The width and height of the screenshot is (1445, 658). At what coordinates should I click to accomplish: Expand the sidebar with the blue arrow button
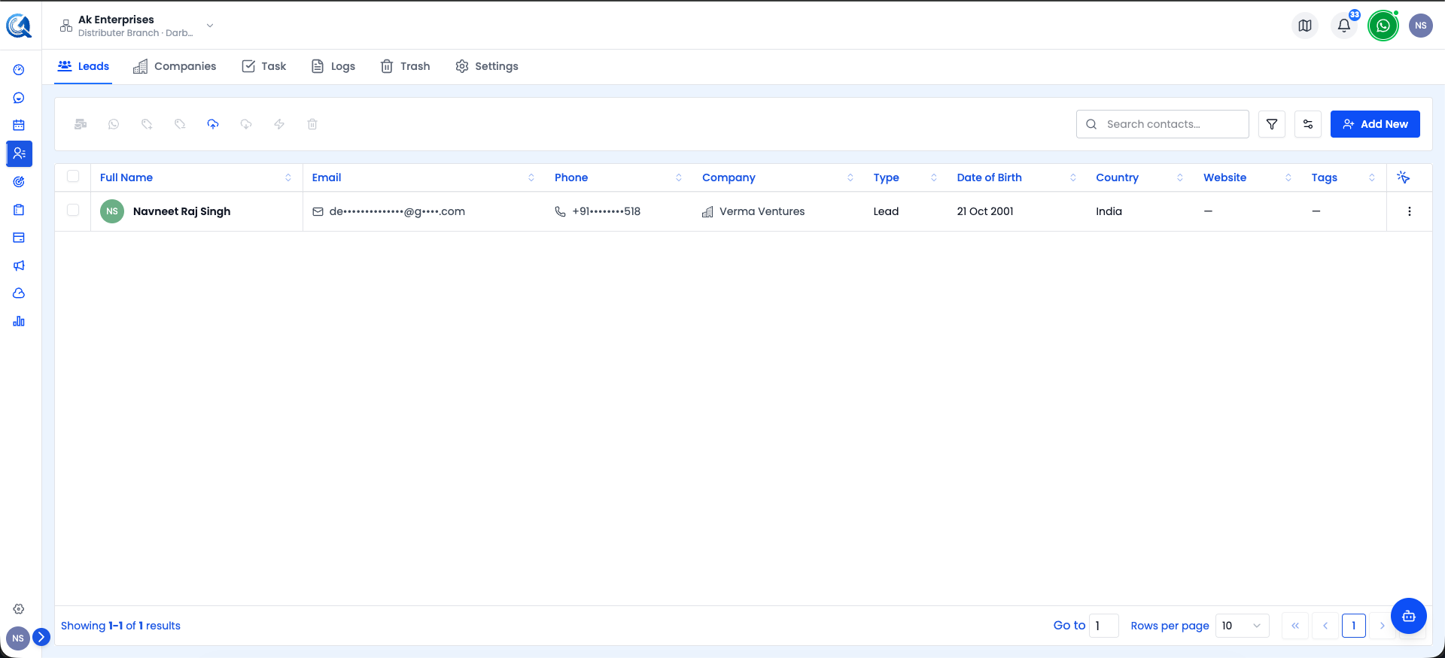coord(41,637)
